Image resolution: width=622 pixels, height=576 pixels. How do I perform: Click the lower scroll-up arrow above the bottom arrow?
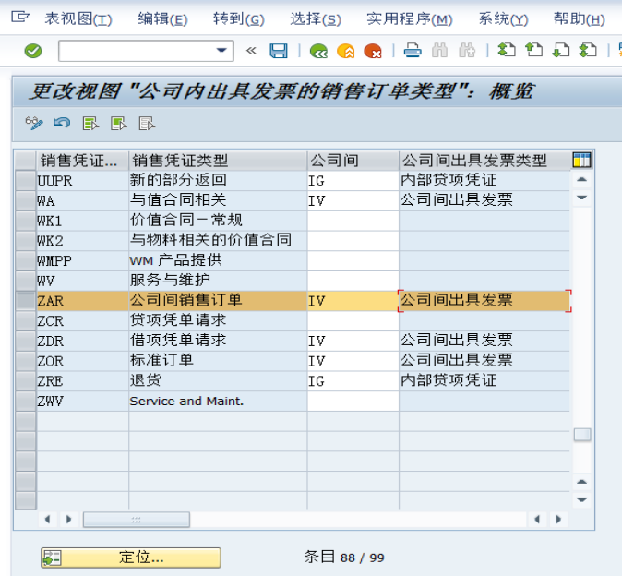click(x=582, y=482)
